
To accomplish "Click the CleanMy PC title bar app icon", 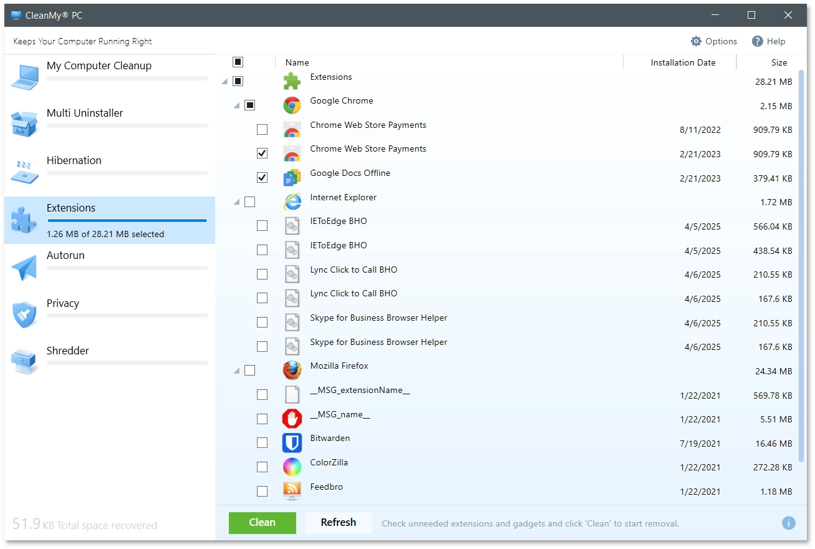I will (x=16, y=15).
